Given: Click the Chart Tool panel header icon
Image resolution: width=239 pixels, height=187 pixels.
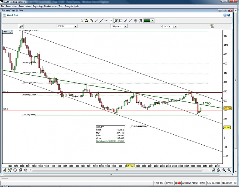Looking at the screenshot, I should (5, 15).
